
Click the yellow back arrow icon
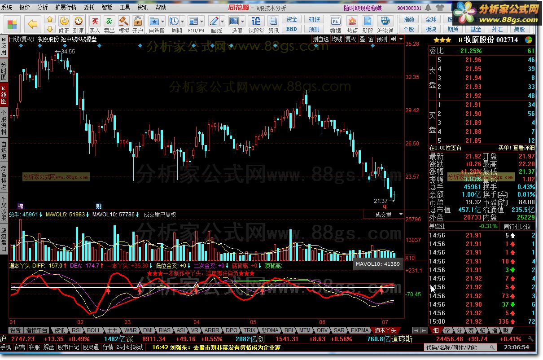click(32, 24)
